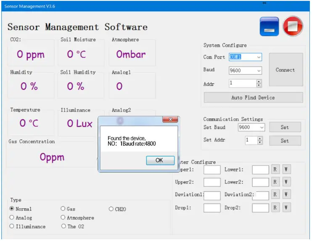312x241 pixels.
Task: Select the Atmosphere type radio button
Action: click(63, 217)
